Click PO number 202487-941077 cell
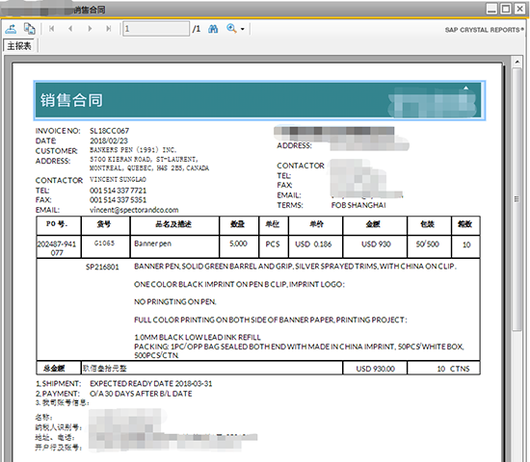This screenshot has height=462, width=530. (x=59, y=247)
